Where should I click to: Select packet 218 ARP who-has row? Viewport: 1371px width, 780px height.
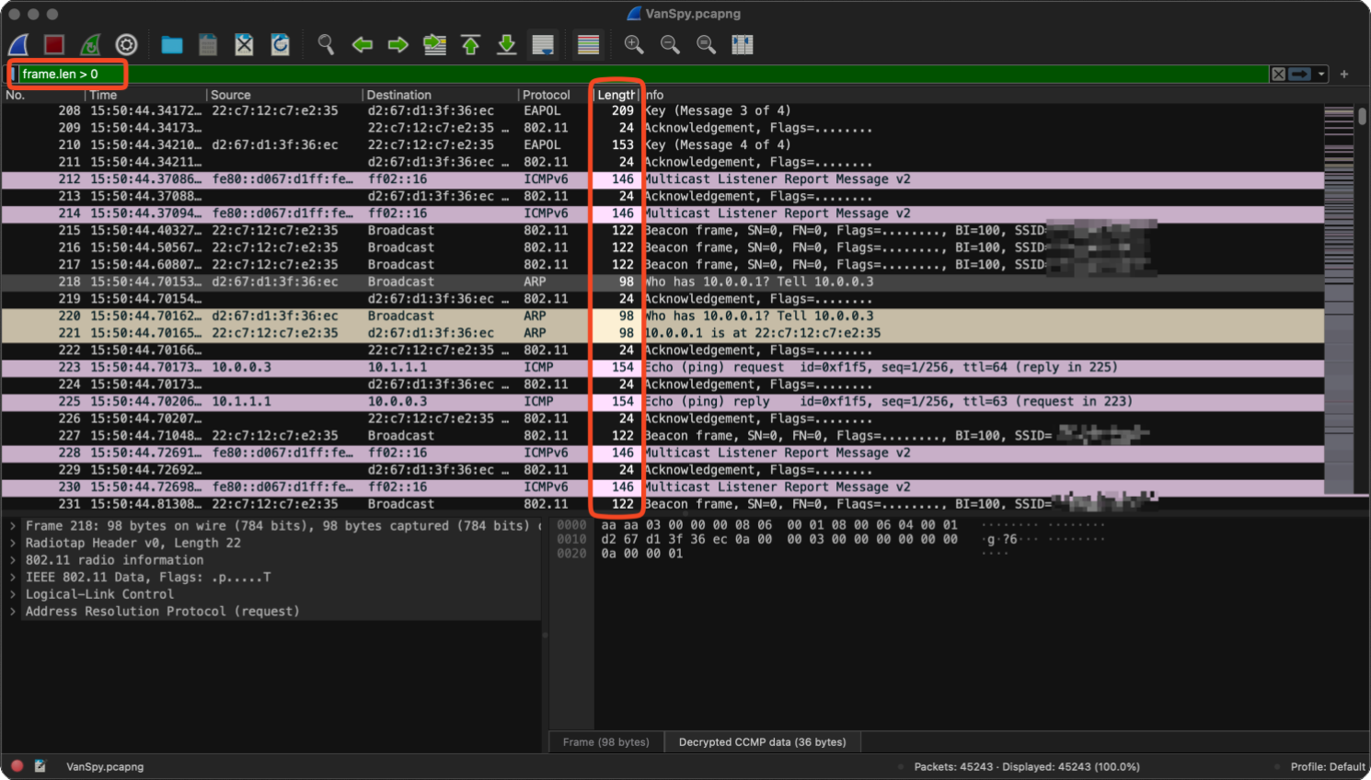point(662,281)
